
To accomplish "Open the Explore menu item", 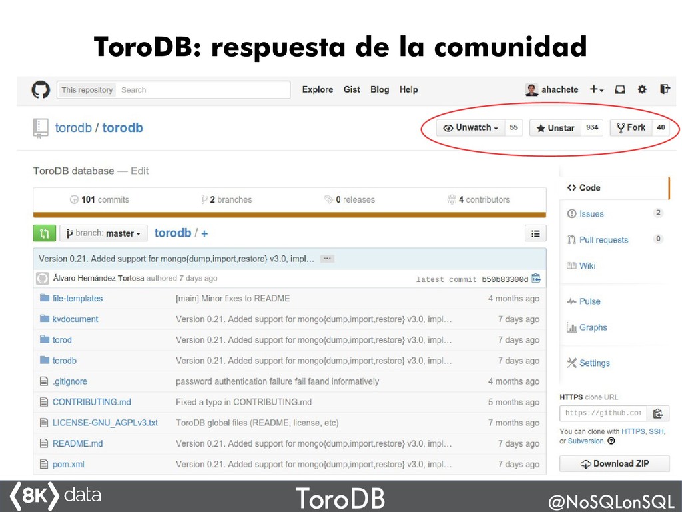I will point(318,89).
